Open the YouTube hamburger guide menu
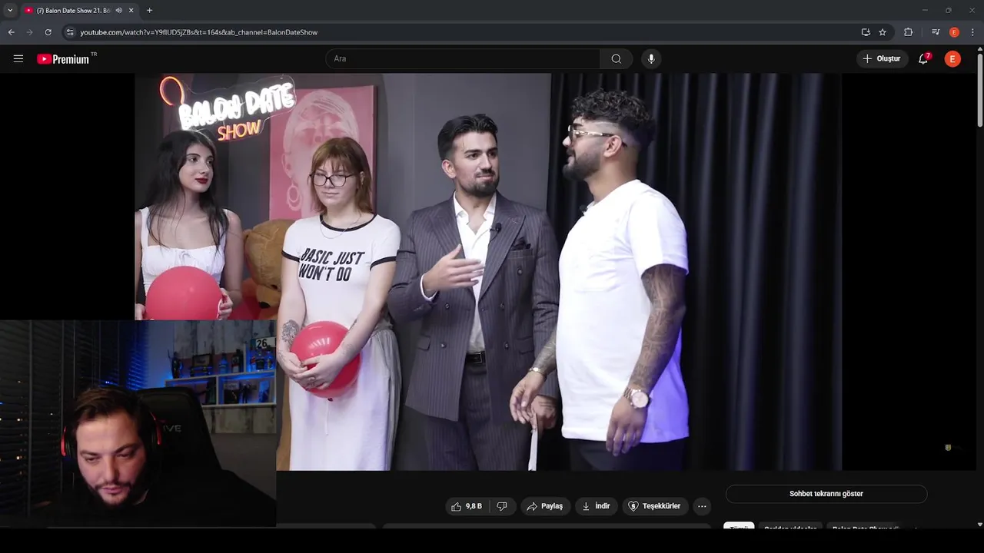 [18, 58]
